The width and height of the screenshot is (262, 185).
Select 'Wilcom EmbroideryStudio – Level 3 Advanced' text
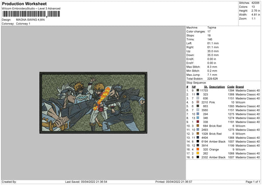(x=31, y=9)
